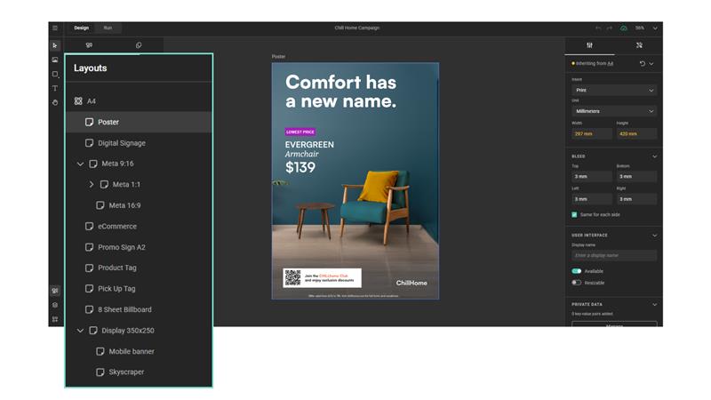Viewport: 711px width, 400px height.
Task: Select the Pick Up Tag layout
Action: [139, 288]
